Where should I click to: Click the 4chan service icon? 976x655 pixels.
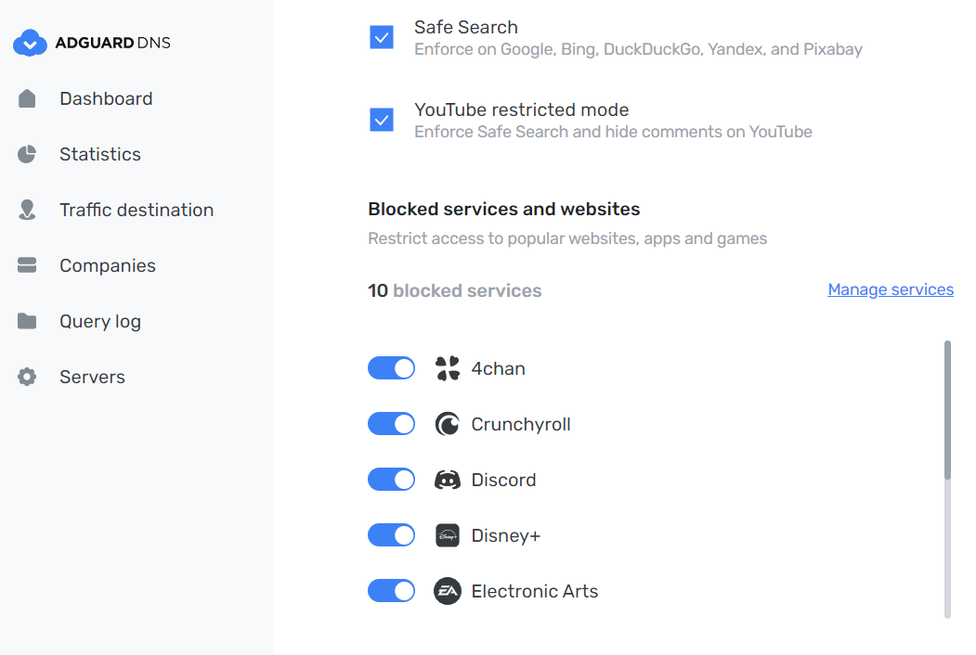point(447,368)
